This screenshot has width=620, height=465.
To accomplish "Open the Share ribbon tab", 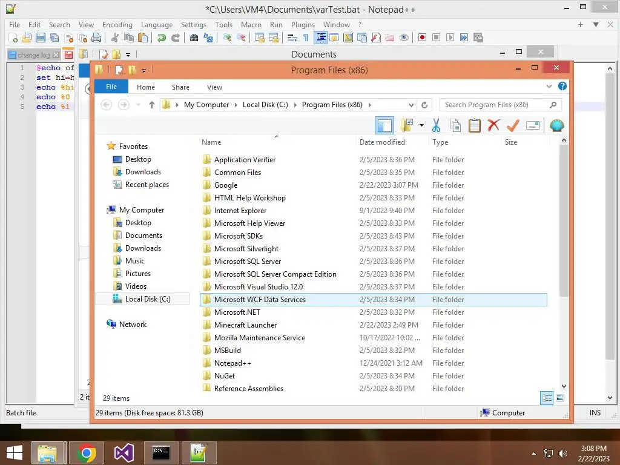I will pyautogui.click(x=180, y=87).
